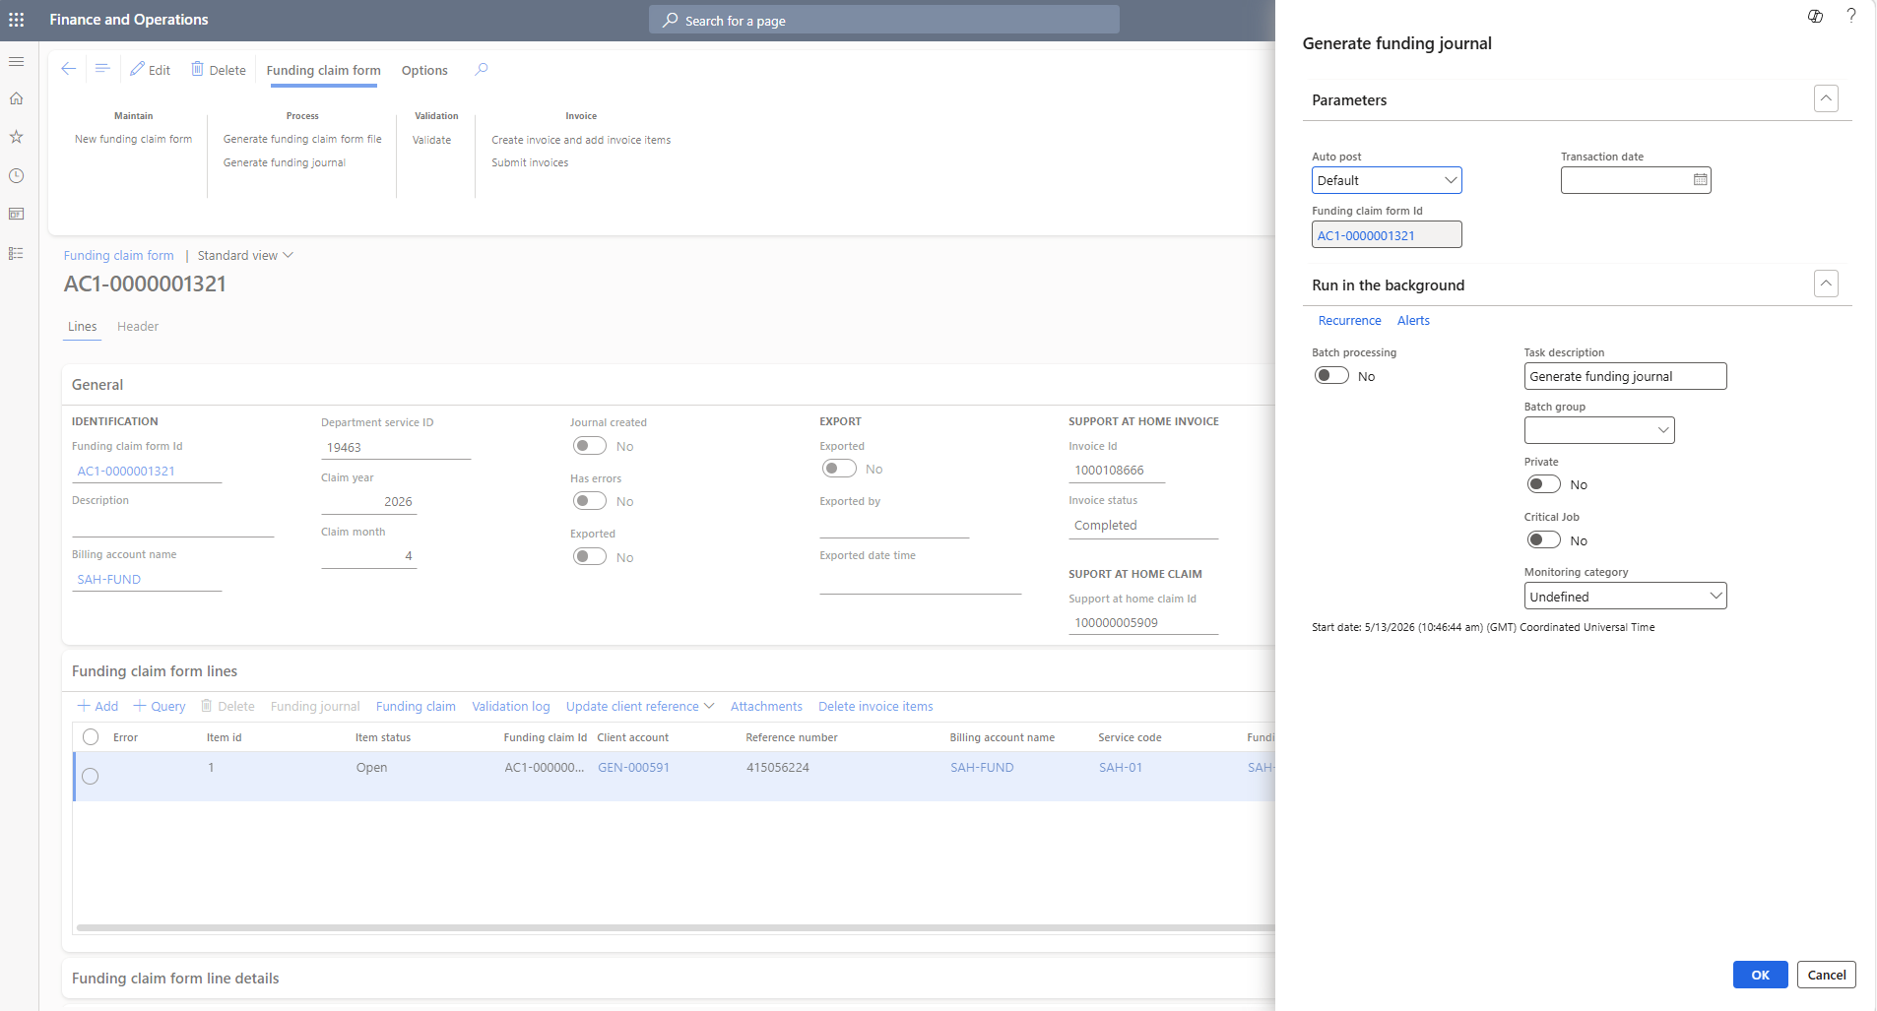Click Delete invoice items
This screenshot has height=1011, width=1877.
pos(875,706)
